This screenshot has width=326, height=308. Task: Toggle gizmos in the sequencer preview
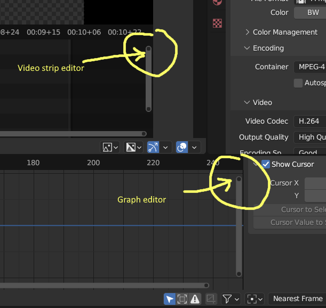(x=153, y=148)
